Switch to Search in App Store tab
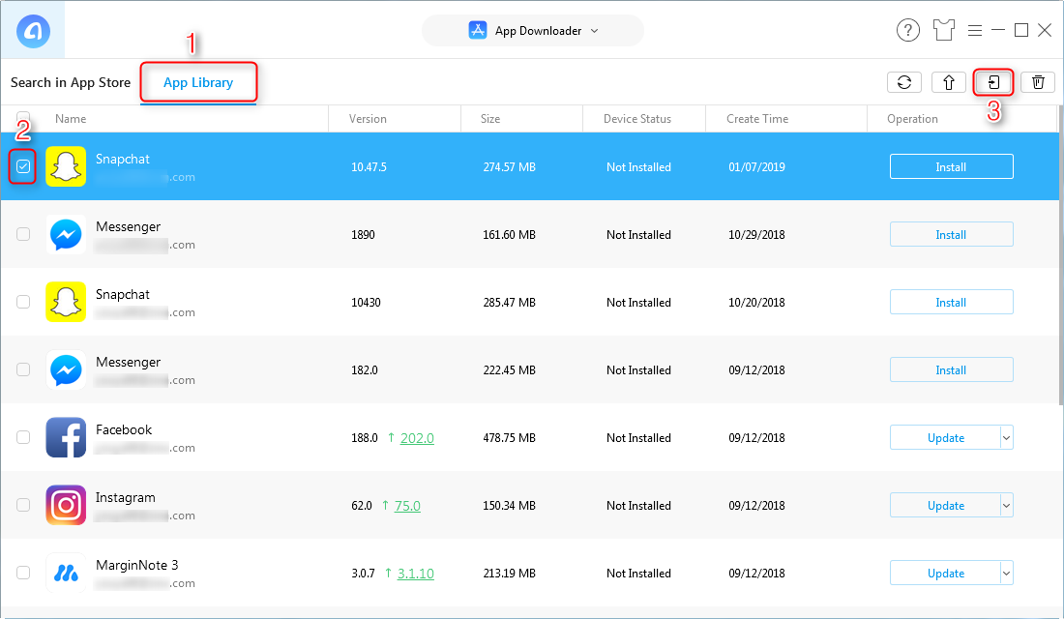 [x=71, y=82]
